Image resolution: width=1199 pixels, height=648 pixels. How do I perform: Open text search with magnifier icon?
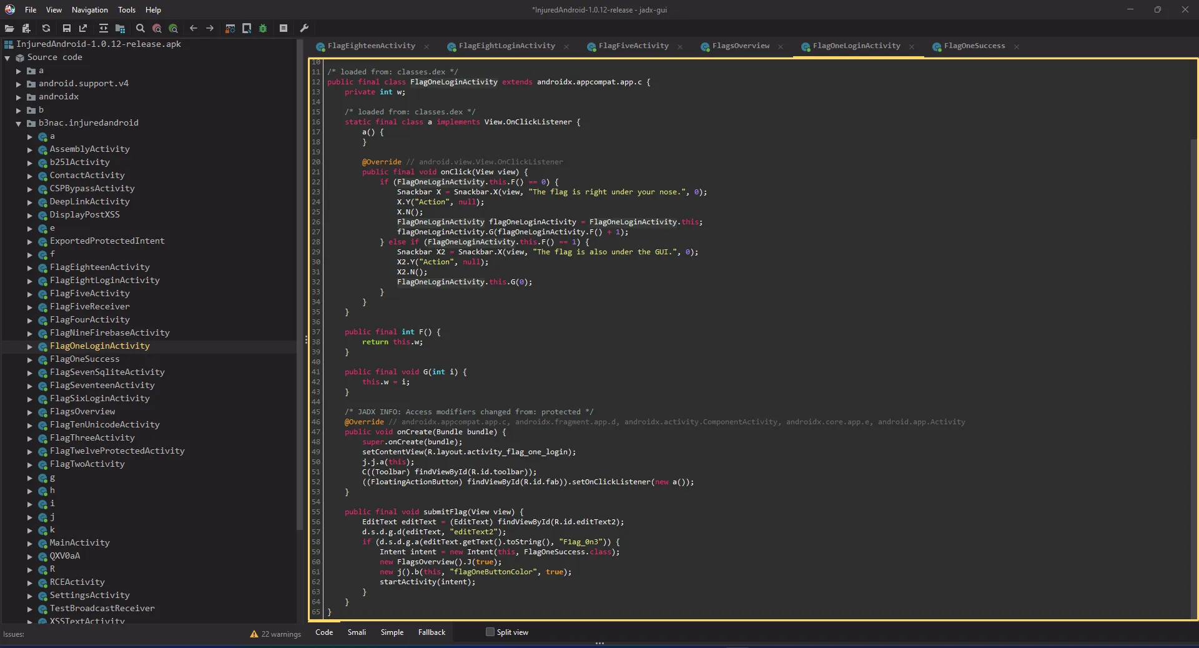click(141, 28)
